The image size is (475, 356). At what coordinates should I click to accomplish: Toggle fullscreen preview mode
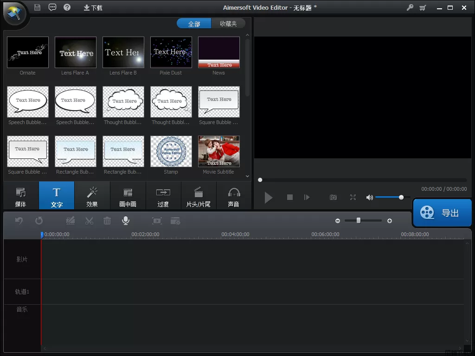pyautogui.click(x=353, y=197)
